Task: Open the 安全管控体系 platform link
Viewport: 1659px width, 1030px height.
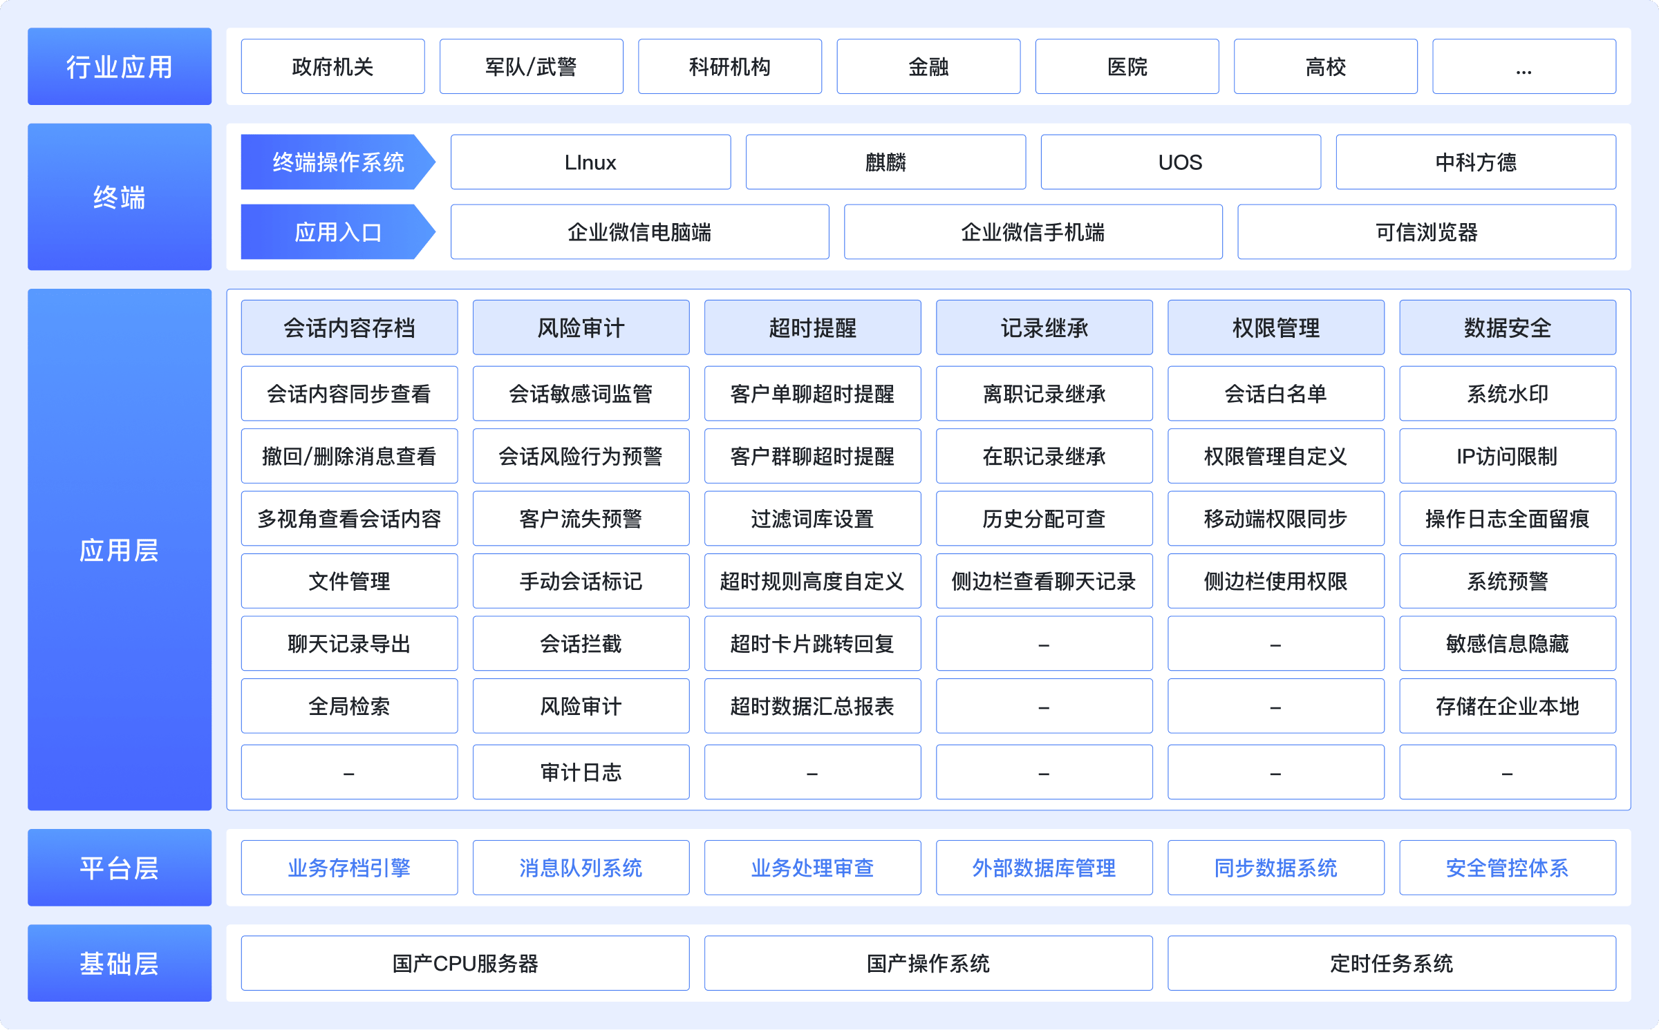Action: point(1507,868)
